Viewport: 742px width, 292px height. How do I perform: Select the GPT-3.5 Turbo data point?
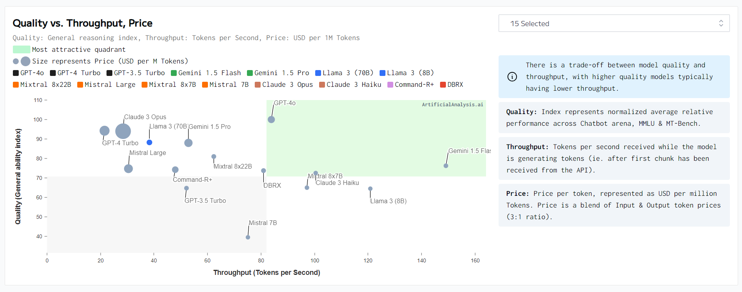tap(186, 188)
